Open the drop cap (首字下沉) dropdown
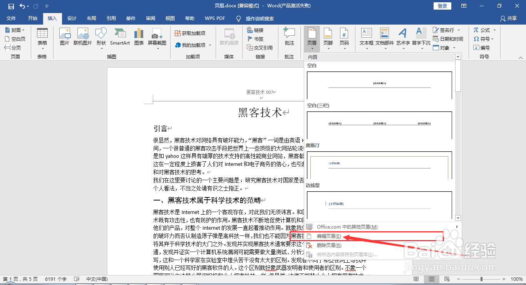 click(421, 39)
